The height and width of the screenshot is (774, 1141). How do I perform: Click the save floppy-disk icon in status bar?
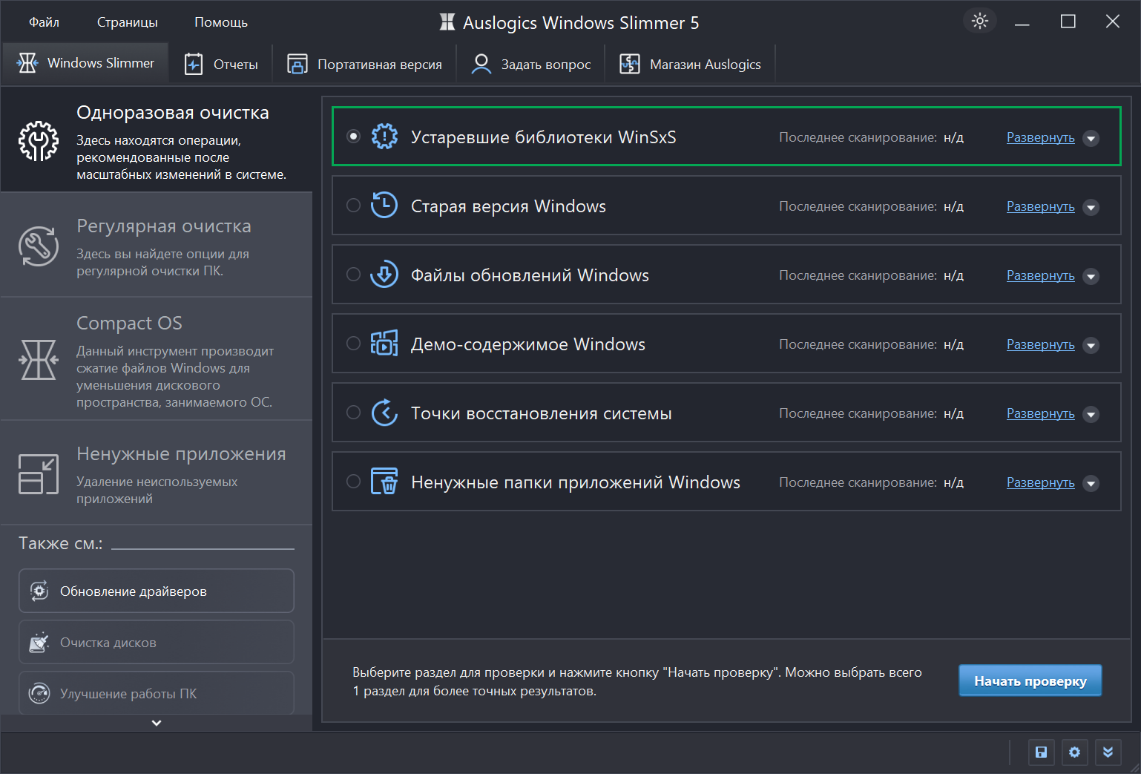(x=1041, y=752)
